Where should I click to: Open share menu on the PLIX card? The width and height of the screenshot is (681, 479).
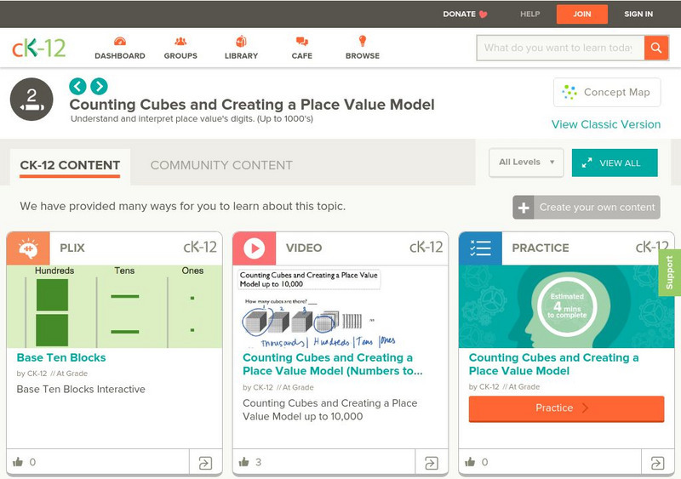click(x=205, y=463)
